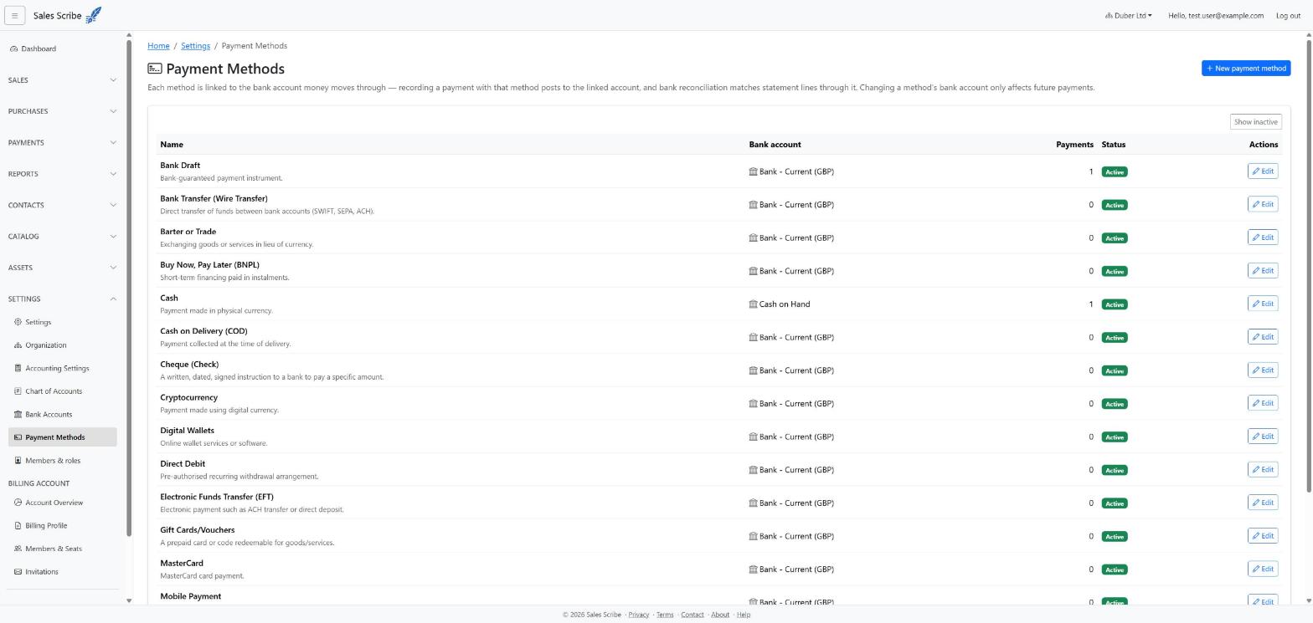Click the Home breadcrumb link
This screenshot has width=1313, height=623.
click(158, 46)
